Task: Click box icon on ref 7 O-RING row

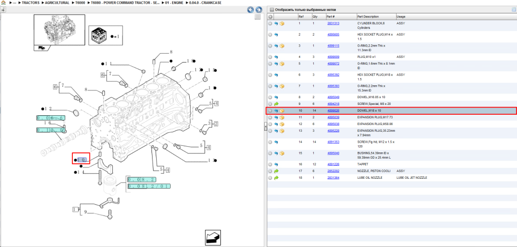Action: pos(282,86)
